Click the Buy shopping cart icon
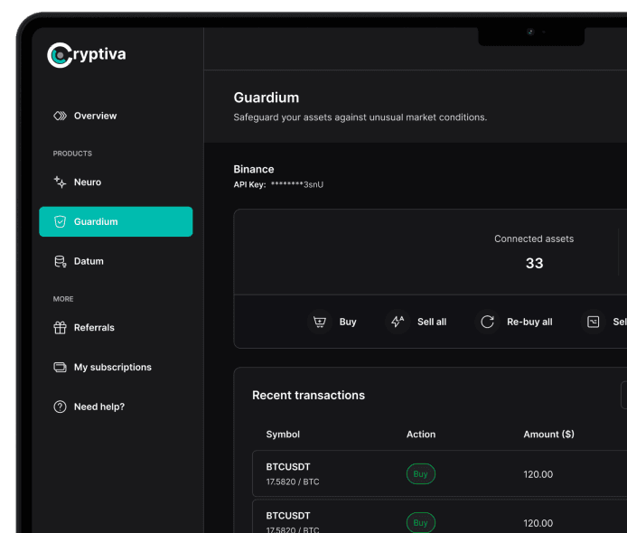Viewport: 627px width, 533px height. click(x=319, y=322)
